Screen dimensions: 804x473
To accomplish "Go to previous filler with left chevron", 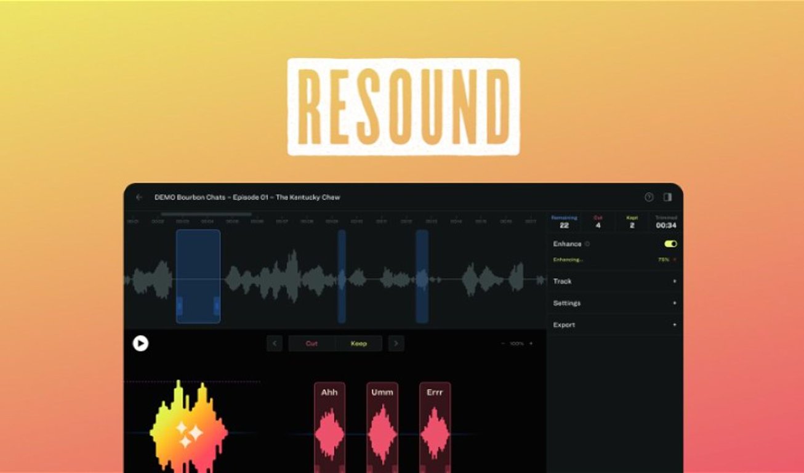I will [x=275, y=344].
